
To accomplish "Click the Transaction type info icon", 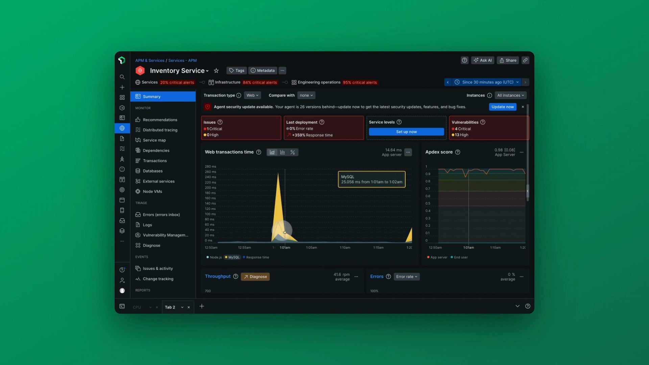I will pos(239,95).
